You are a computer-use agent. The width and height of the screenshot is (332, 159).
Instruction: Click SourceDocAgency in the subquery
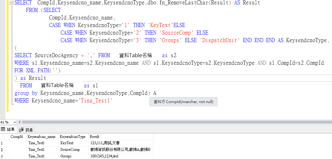tap(56, 55)
